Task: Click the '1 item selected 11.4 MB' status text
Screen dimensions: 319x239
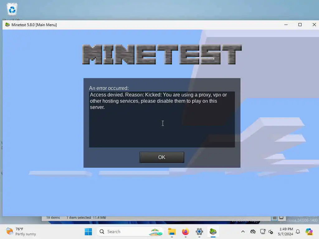Action: pos(86,218)
